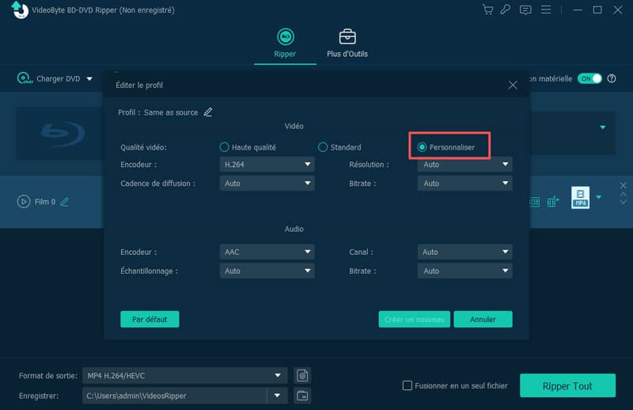Expand the AAC audio encoder dropdown

[x=267, y=252]
